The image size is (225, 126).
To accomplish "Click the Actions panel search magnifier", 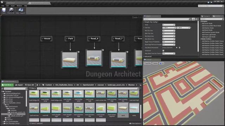I will click(223, 19).
